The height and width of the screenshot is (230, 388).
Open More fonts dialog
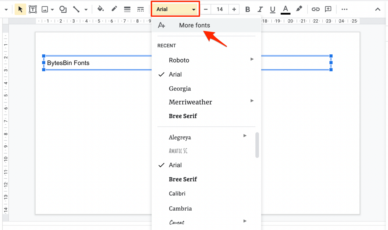click(x=195, y=25)
